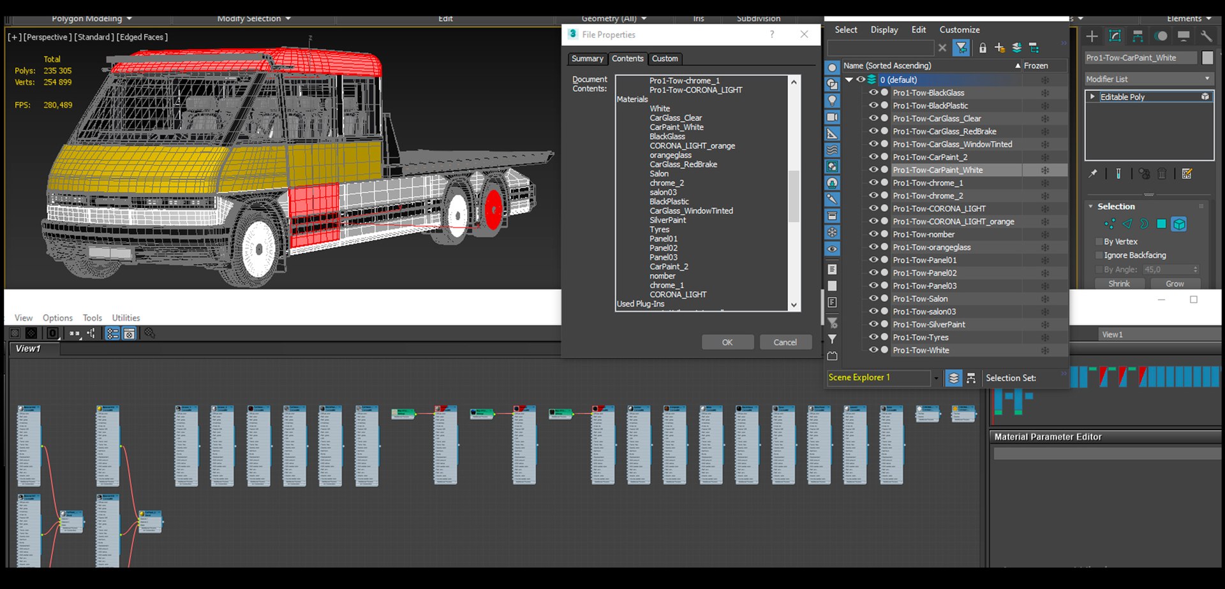1225x589 pixels.
Task: Click Configure Modifier Sets icon
Action: [1187, 173]
